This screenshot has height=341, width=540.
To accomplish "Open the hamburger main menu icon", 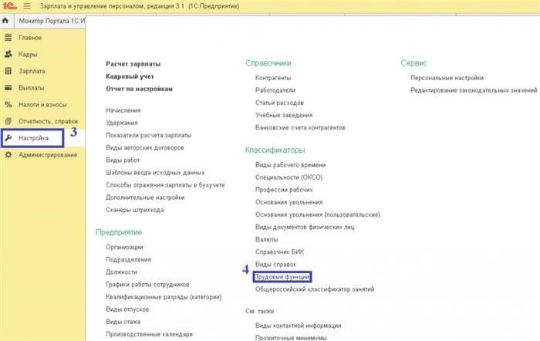I will 27,6.
